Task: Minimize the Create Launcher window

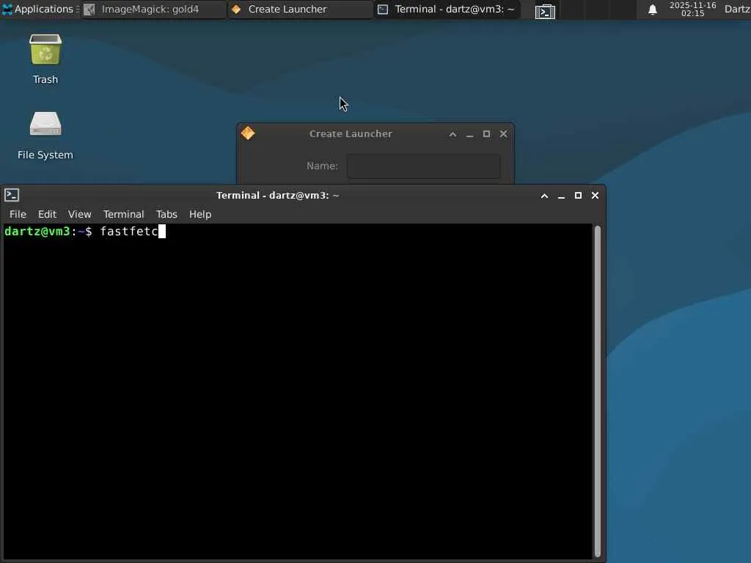Action: [x=470, y=134]
